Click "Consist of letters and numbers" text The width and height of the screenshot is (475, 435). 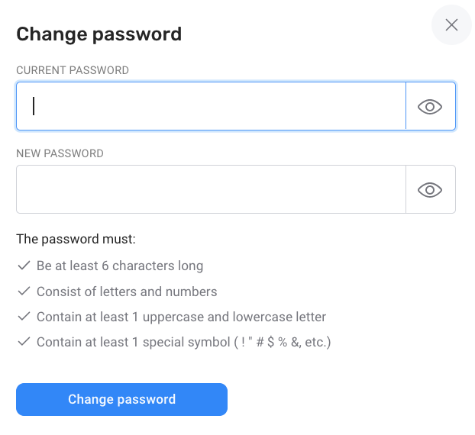click(x=127, y=292)
